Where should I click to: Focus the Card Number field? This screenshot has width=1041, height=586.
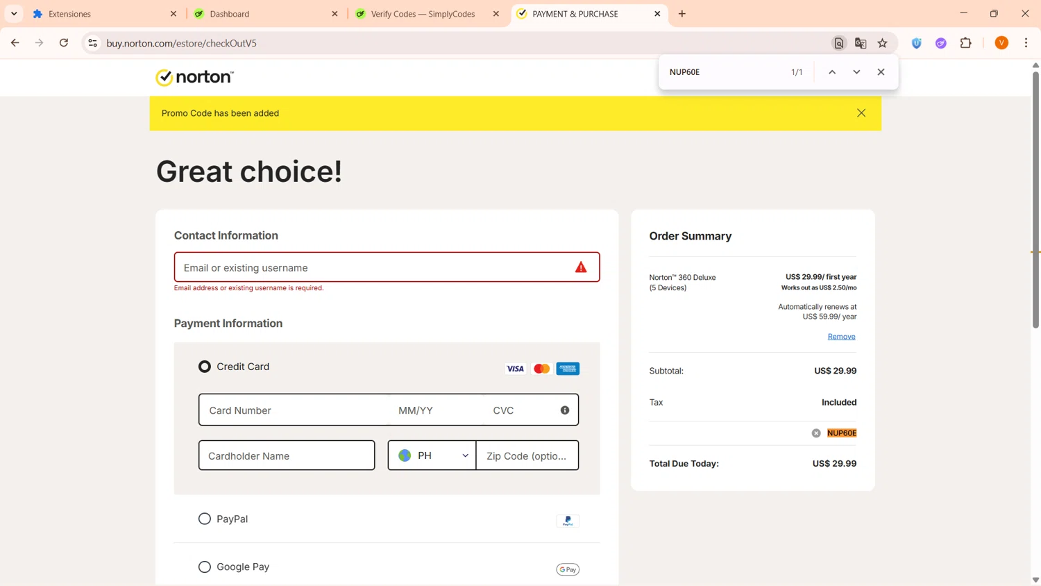pyautogui.click(x=295, y=410)
